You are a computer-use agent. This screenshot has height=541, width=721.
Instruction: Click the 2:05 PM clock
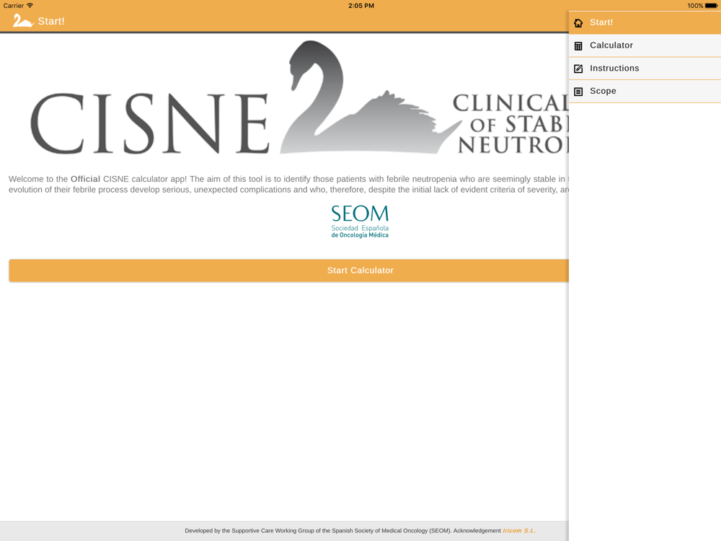pyautogui.click(x=361, y=6)
